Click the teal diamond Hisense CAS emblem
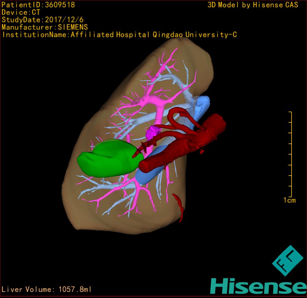Viewport: 307px width, 298px height. pyautogui.click(x=288, y=260)
